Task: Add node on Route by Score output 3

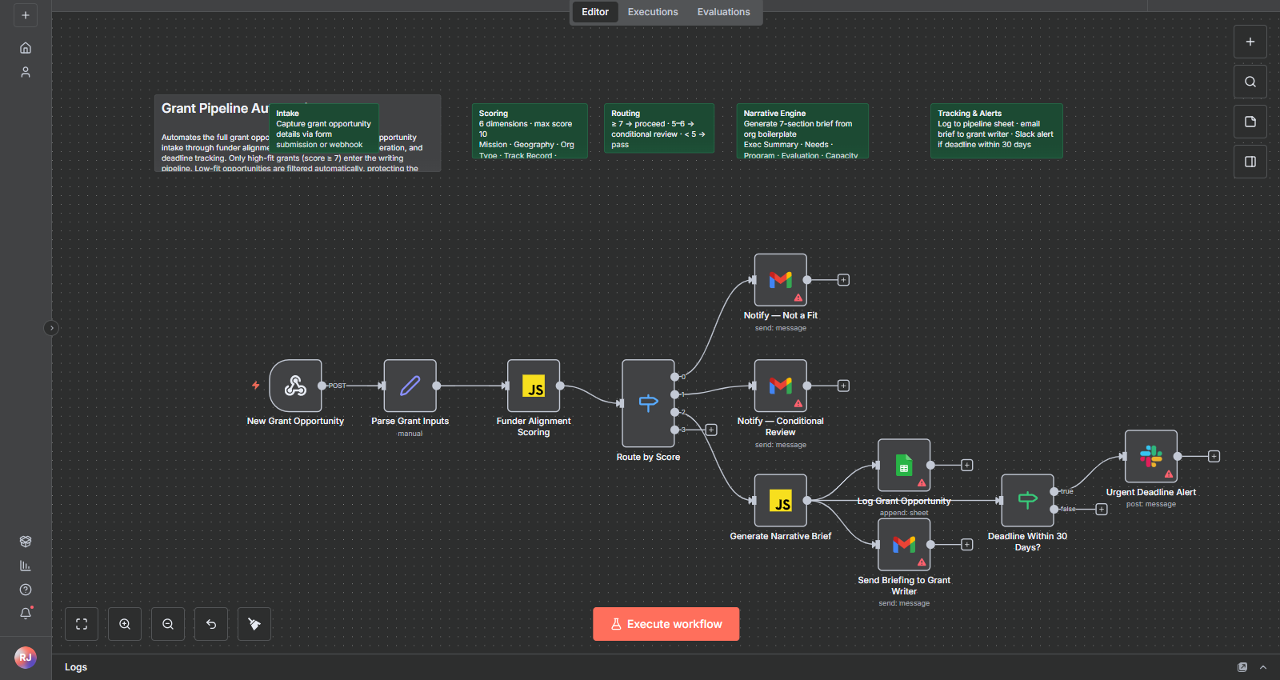Action: coord(711,430)
